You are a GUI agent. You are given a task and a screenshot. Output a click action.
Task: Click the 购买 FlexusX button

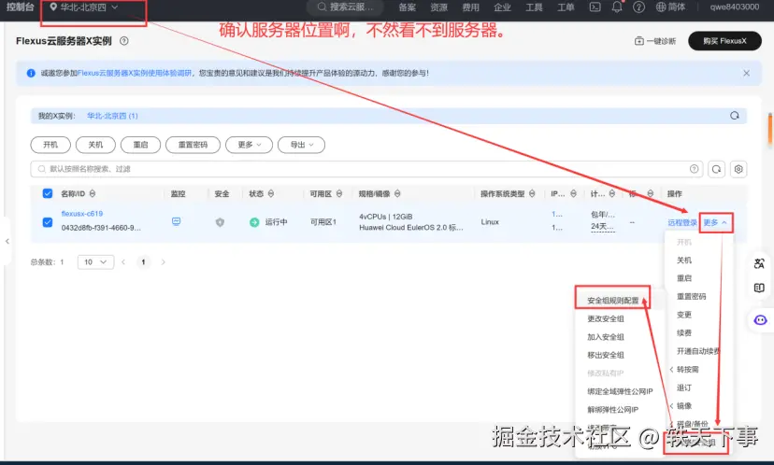pos(724,41)
